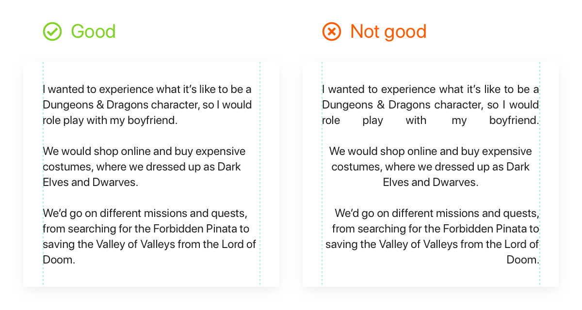Click the left dashed guide in the Good card

[43, 173]
